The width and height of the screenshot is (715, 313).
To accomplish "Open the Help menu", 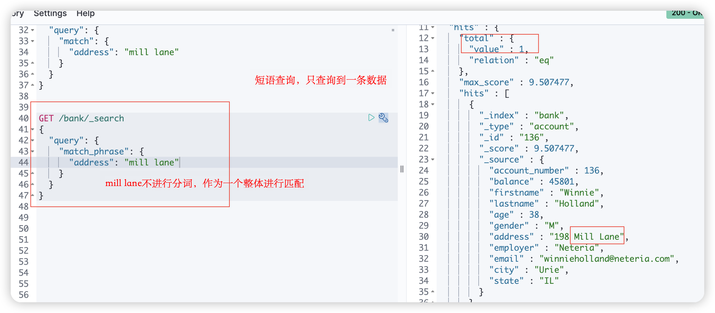I will click(x=85, y=13).
